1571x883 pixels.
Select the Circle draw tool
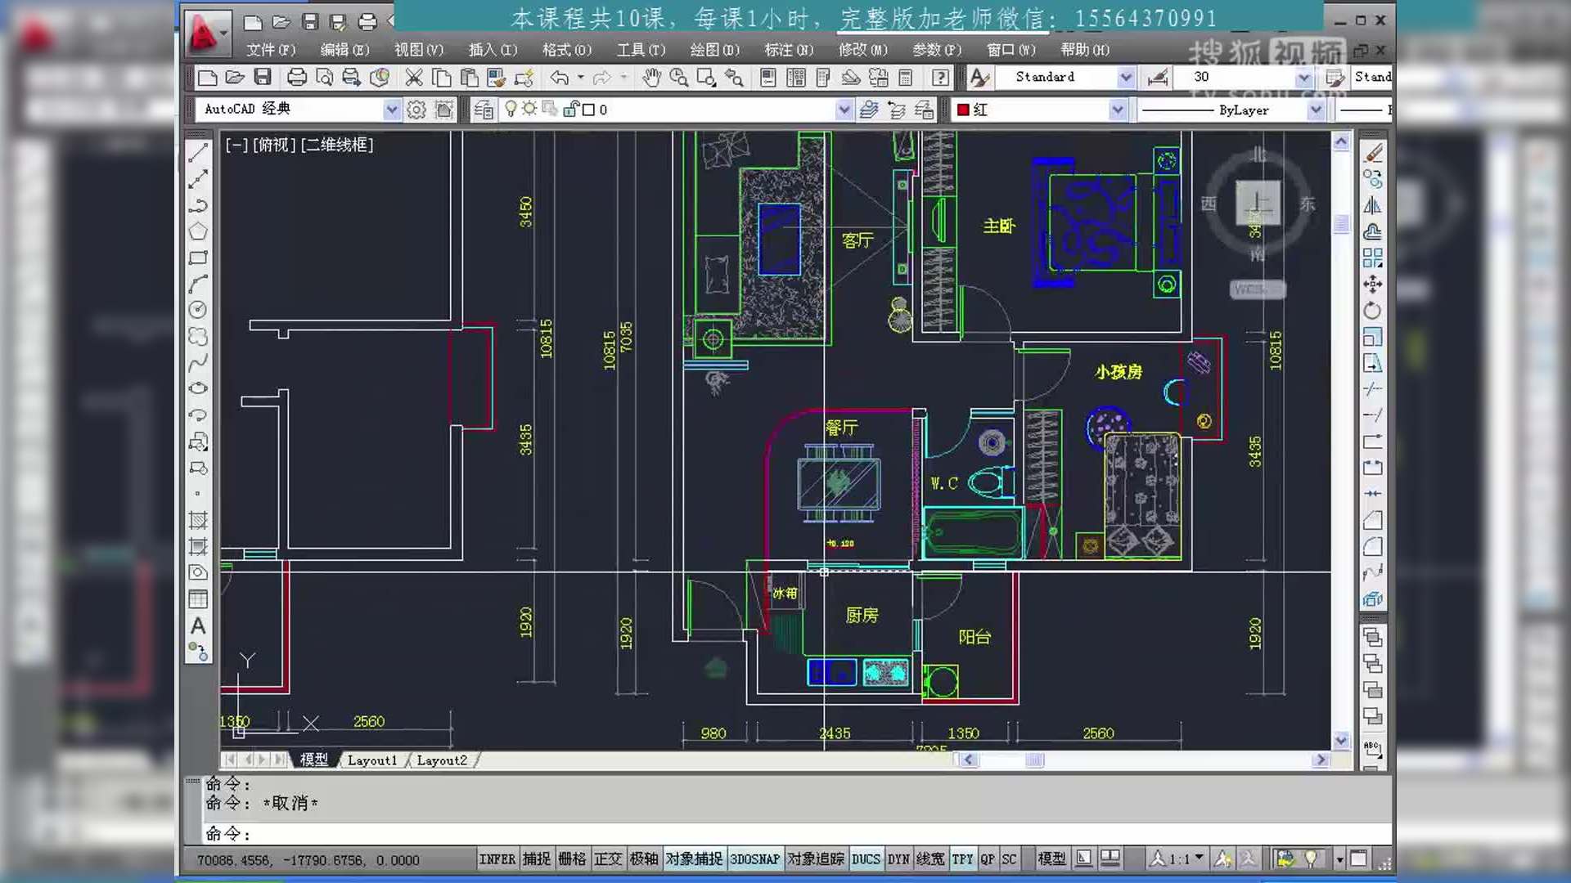click(198, 310)
